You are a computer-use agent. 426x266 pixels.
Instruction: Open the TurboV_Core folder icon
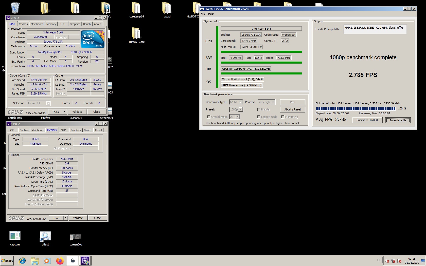pyautogui.click(x=136, y=35)
